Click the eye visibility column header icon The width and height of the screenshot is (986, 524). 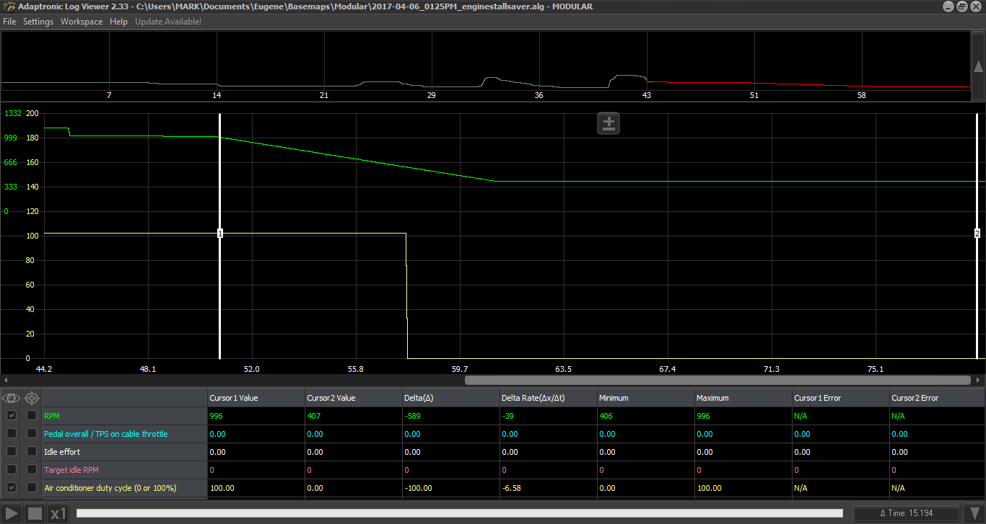(12, 398)
